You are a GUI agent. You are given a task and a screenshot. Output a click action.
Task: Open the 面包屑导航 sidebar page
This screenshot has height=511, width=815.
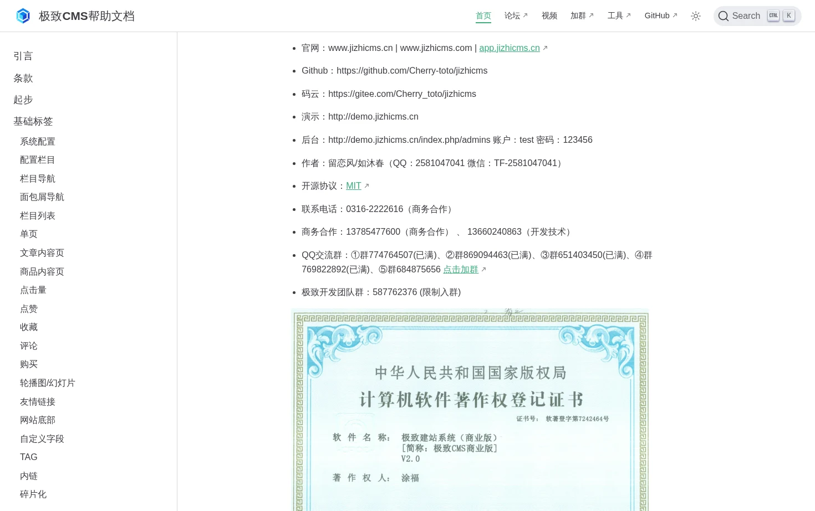pyautogui.click(x=42, y=197)
